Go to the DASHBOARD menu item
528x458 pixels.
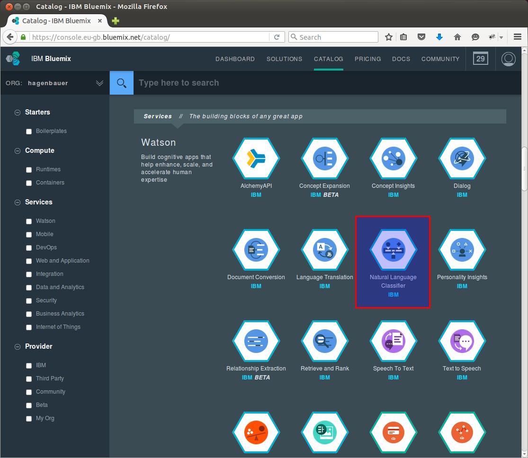point(235,59)
